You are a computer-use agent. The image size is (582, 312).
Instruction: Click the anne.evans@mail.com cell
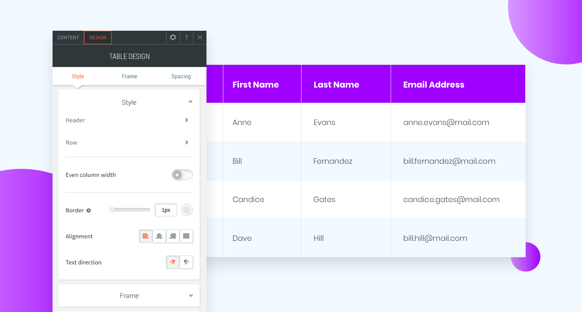tap(458, 123)
